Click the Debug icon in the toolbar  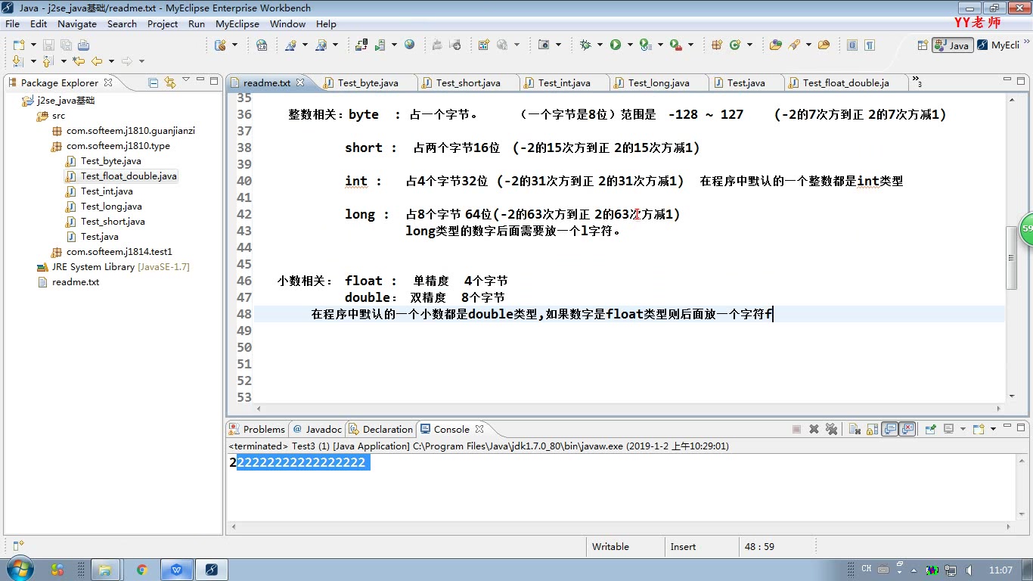click(x=586, y=45)
